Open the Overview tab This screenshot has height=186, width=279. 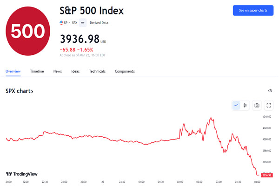(x=13, y=71)
